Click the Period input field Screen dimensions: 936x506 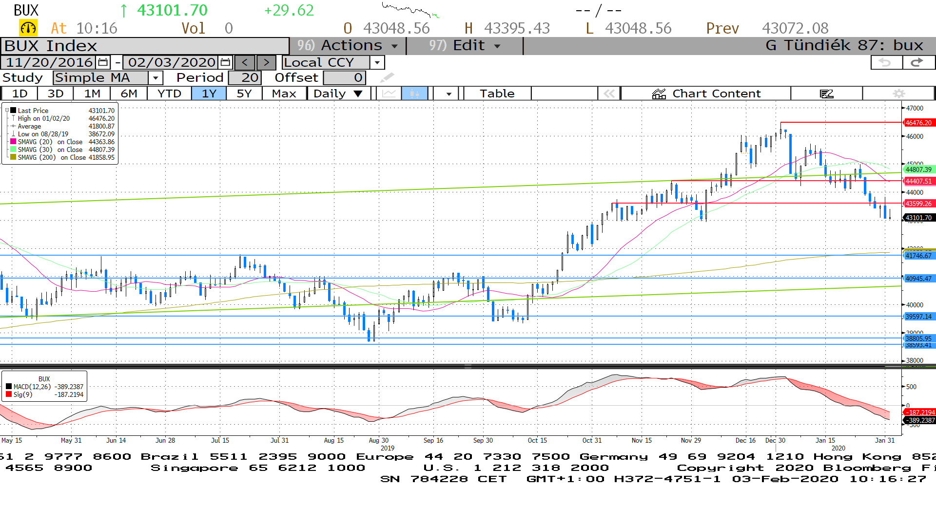(x=245, y=77)
